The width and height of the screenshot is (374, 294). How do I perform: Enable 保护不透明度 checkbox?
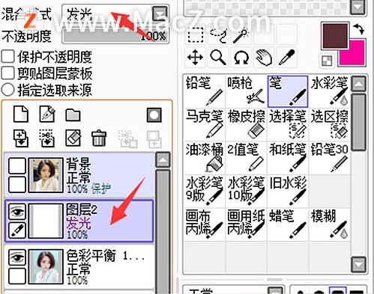(7, 57)
